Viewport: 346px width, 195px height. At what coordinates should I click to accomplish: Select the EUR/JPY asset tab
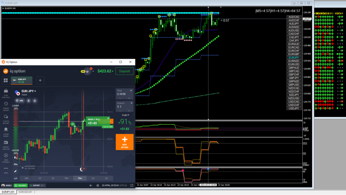pos(22,81)
